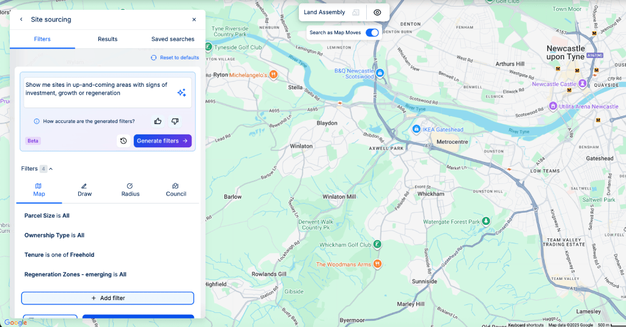Click the AI sparkle icon in prompt box
The height and width of the screenshot is (327, 626).
[x=182, y=93]
